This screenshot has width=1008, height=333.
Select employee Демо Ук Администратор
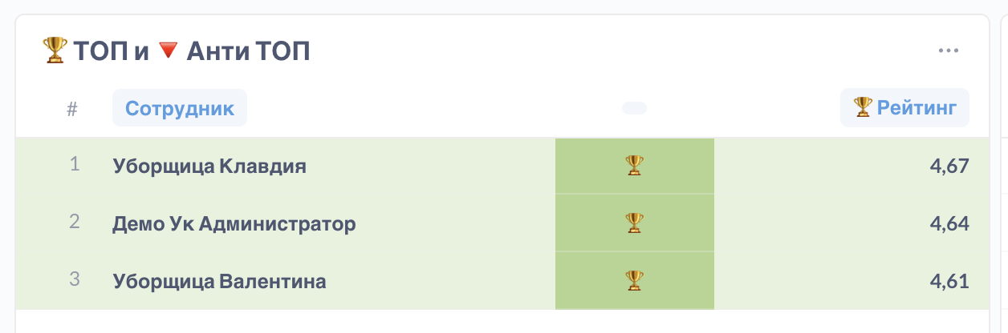pyautogui.click(x=234, y=224)
